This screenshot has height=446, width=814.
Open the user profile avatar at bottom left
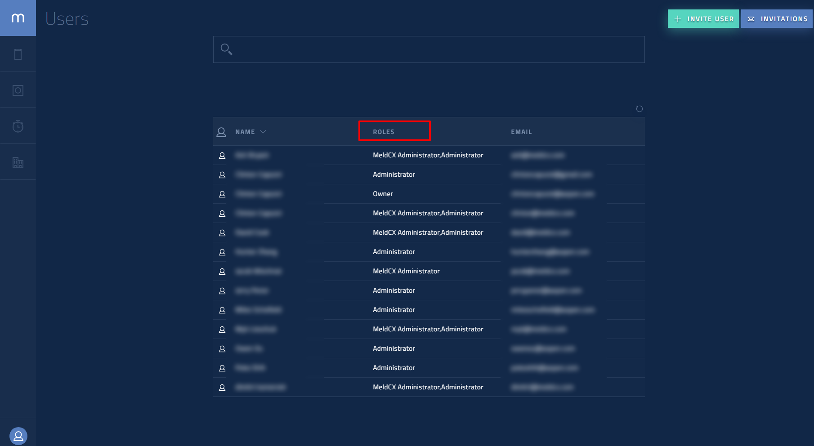click(18, 436)
